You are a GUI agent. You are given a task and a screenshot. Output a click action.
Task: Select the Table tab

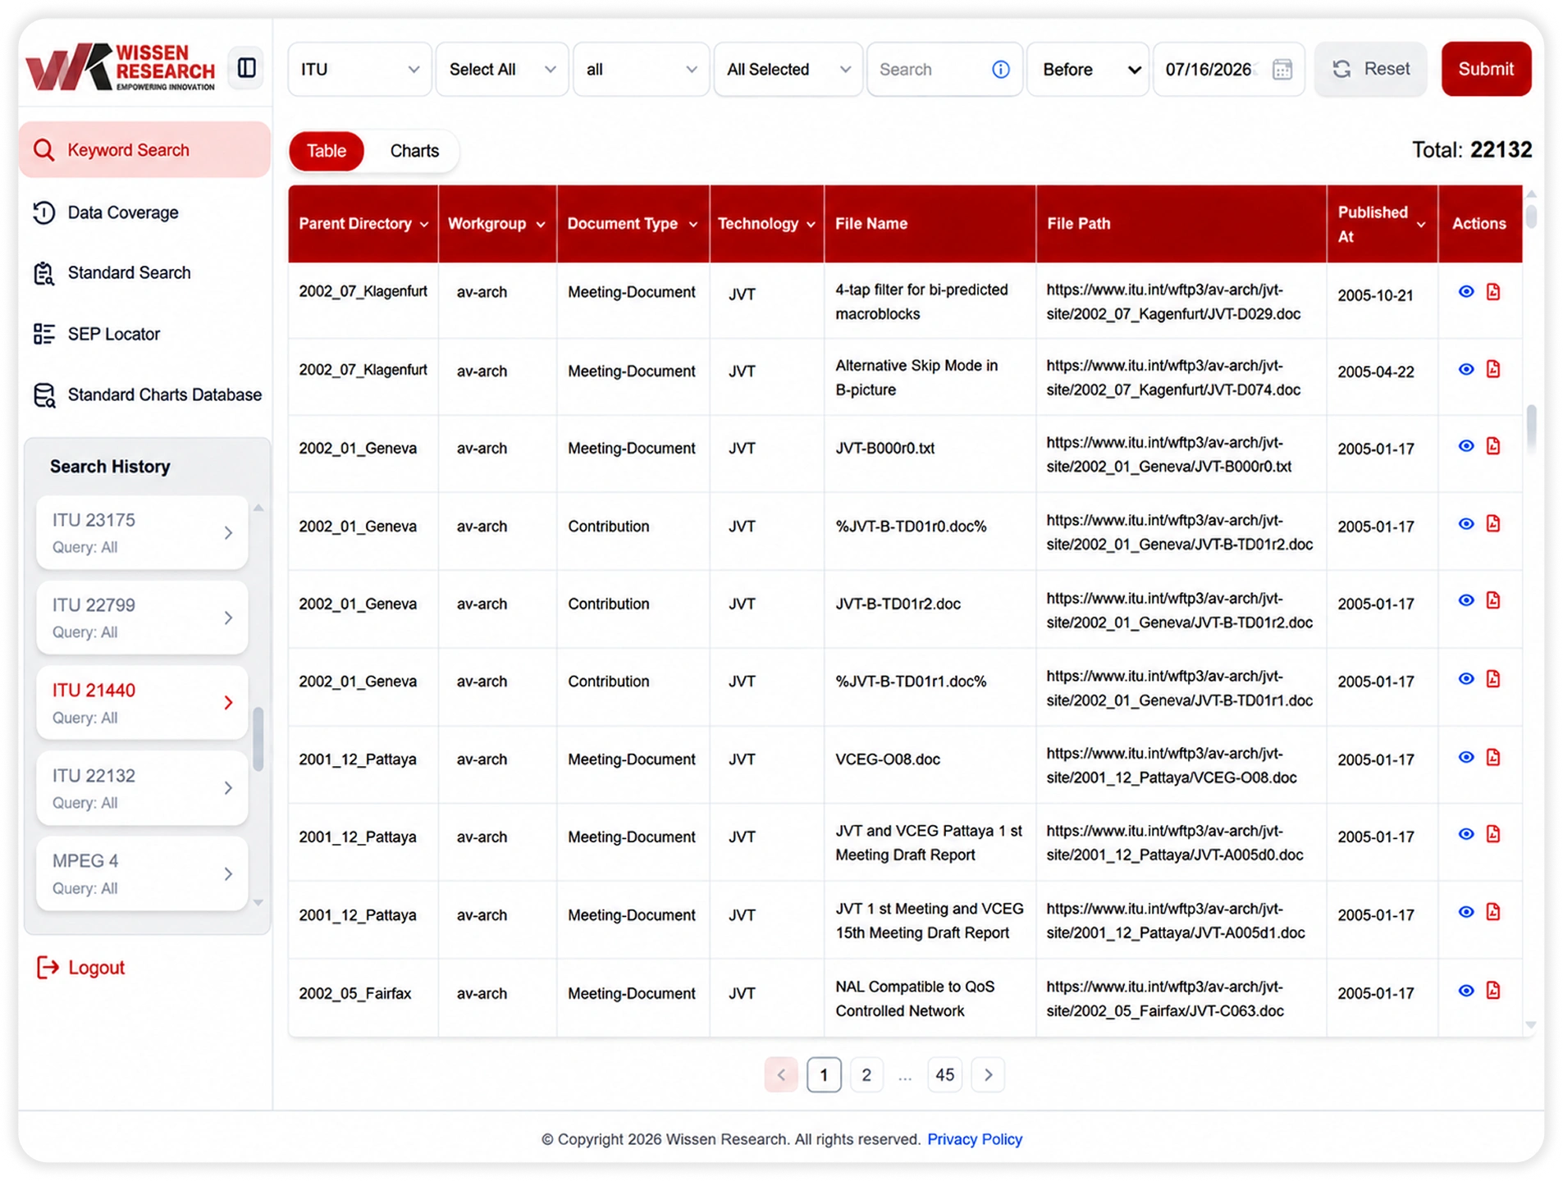pos(326,151)
